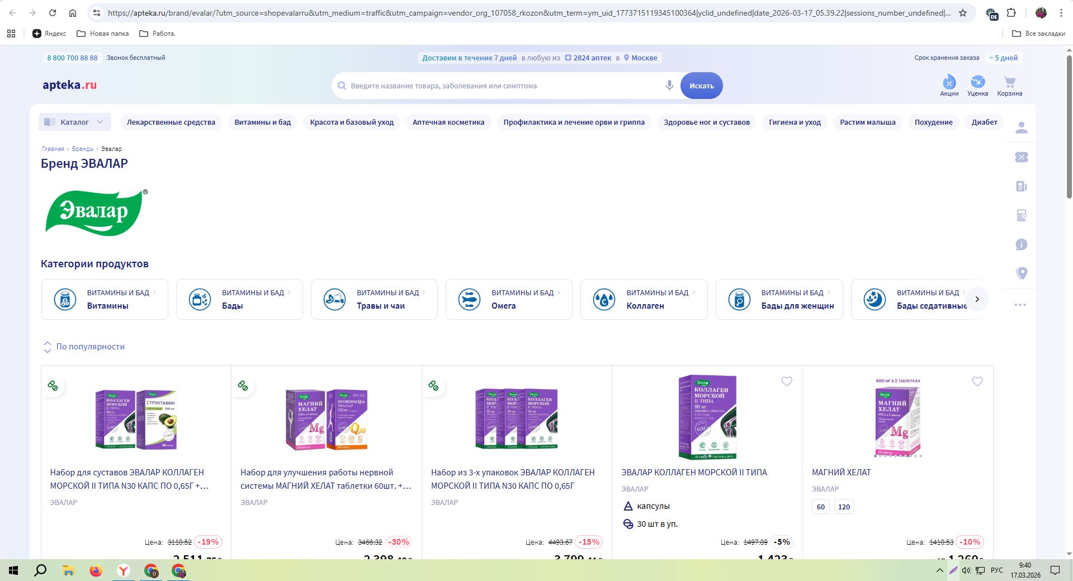Click the apteka.ru logo link
The height and width of the screenshot is (581, 1073).
coord(70,85)
